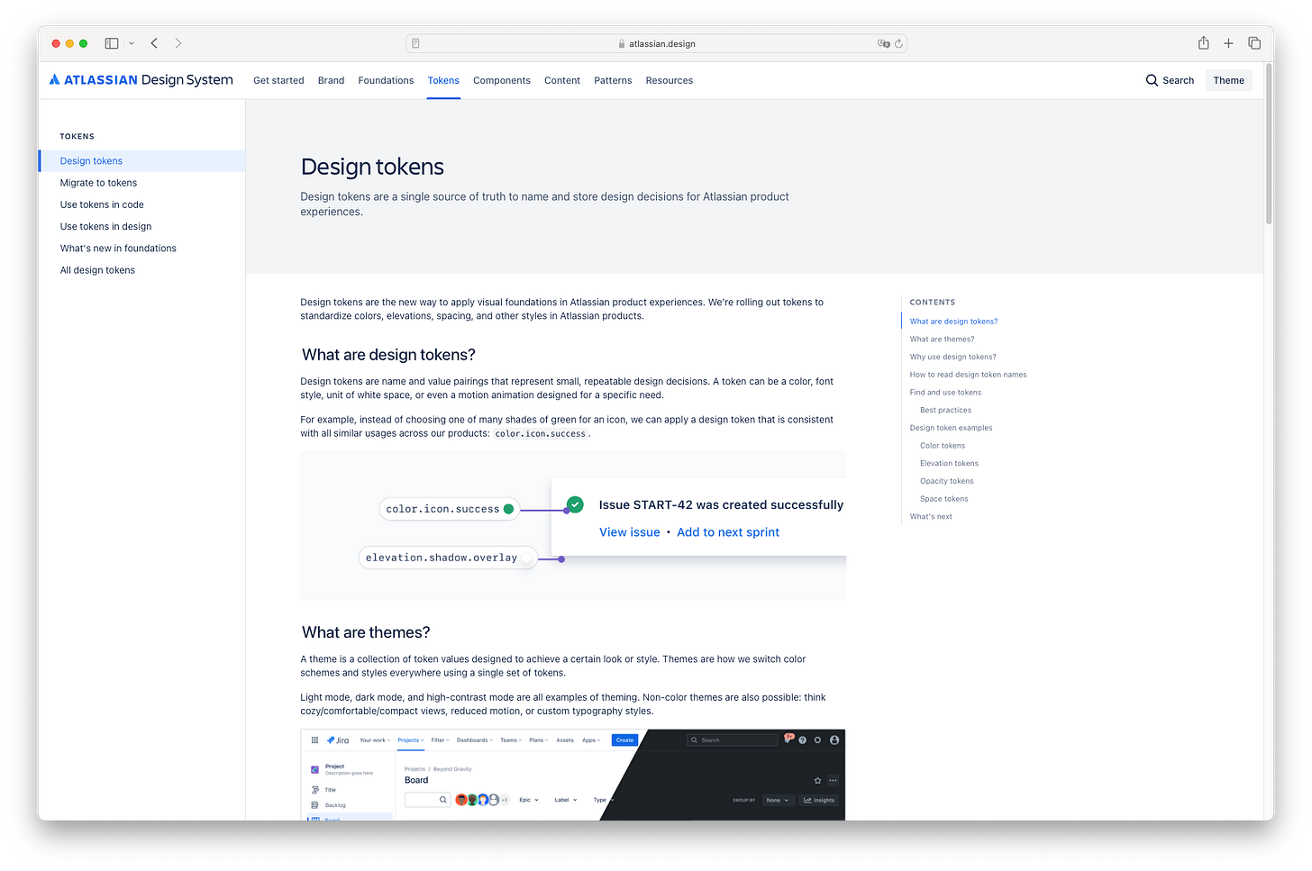Click View issue in the illustration

click(x=629, y=532)
